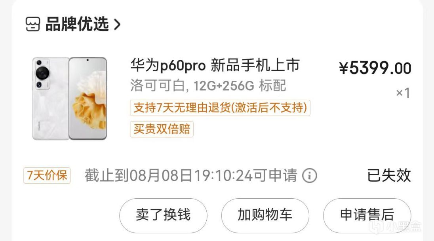The width and height of the screenshot is (434, 241).
Task: Click the ¥5399.00 price
Action: [x=375, y=68]
